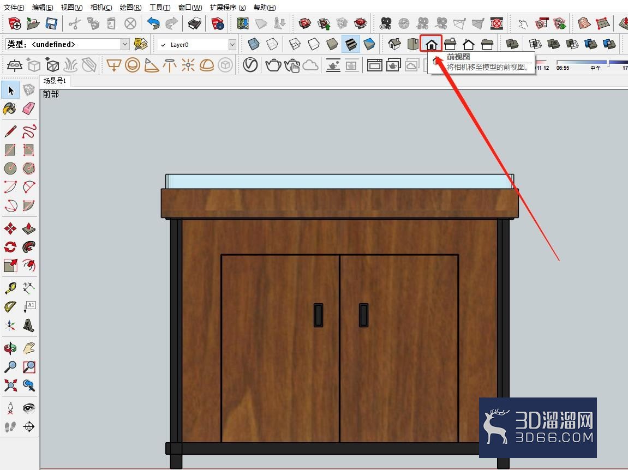Toggle Back Edges style

[x=272, y=44]
